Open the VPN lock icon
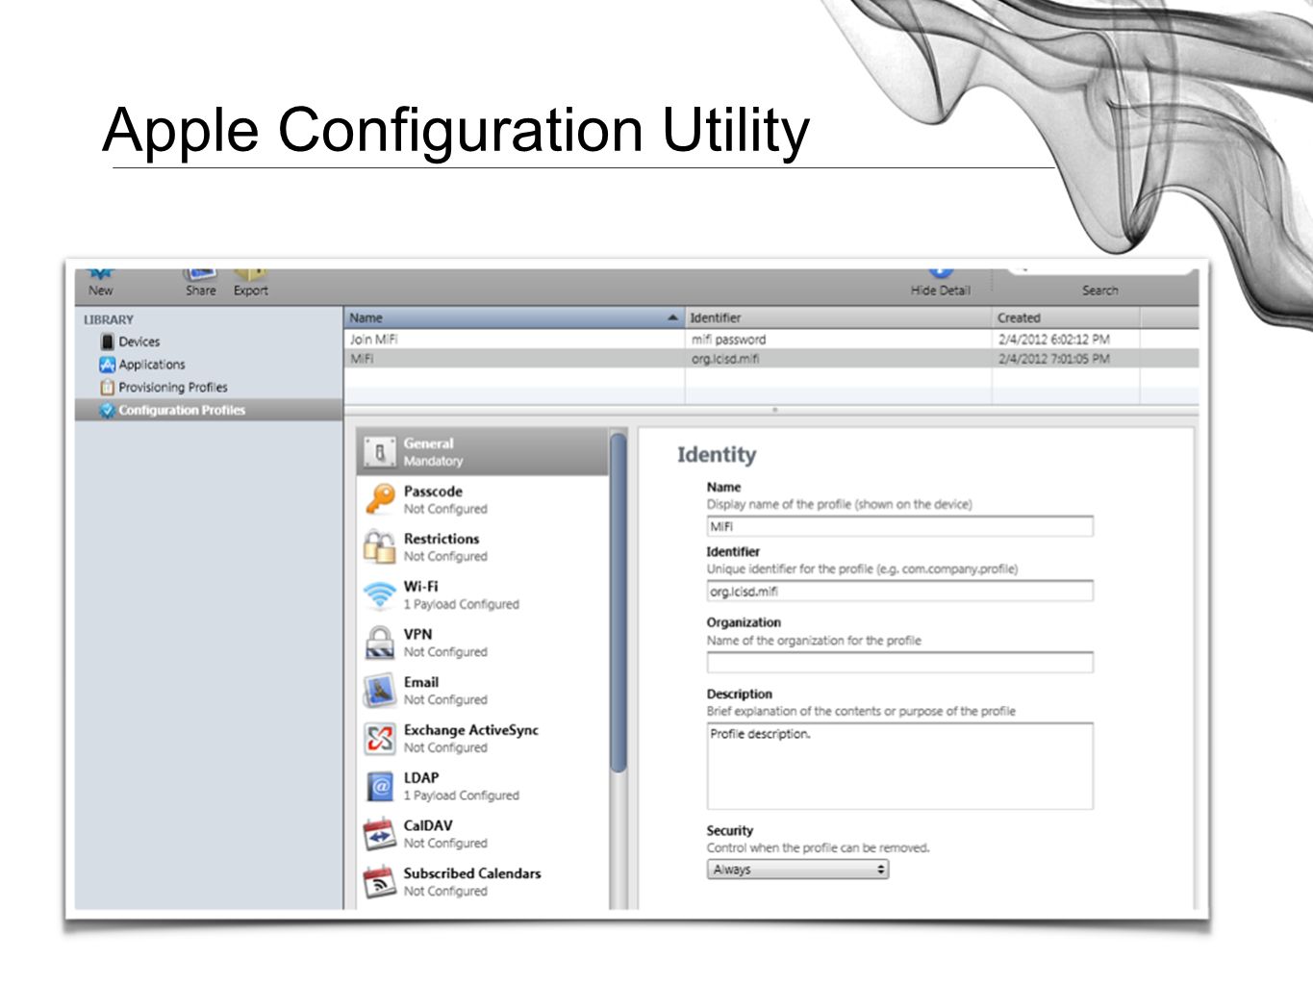The image size is (1313, 985). coord(380,643)
